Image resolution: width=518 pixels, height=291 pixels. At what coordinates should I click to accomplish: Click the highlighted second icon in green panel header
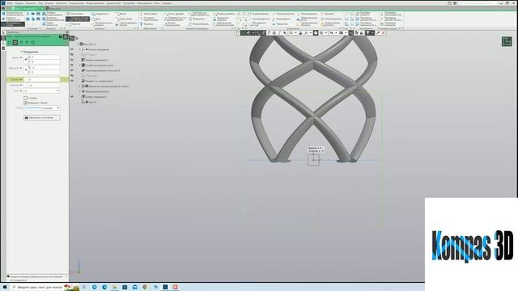tap(15, 42)
